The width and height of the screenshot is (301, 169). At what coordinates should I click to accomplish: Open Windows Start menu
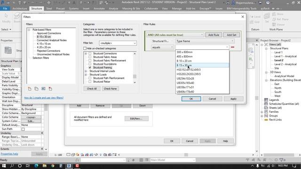tap(4, 166)
